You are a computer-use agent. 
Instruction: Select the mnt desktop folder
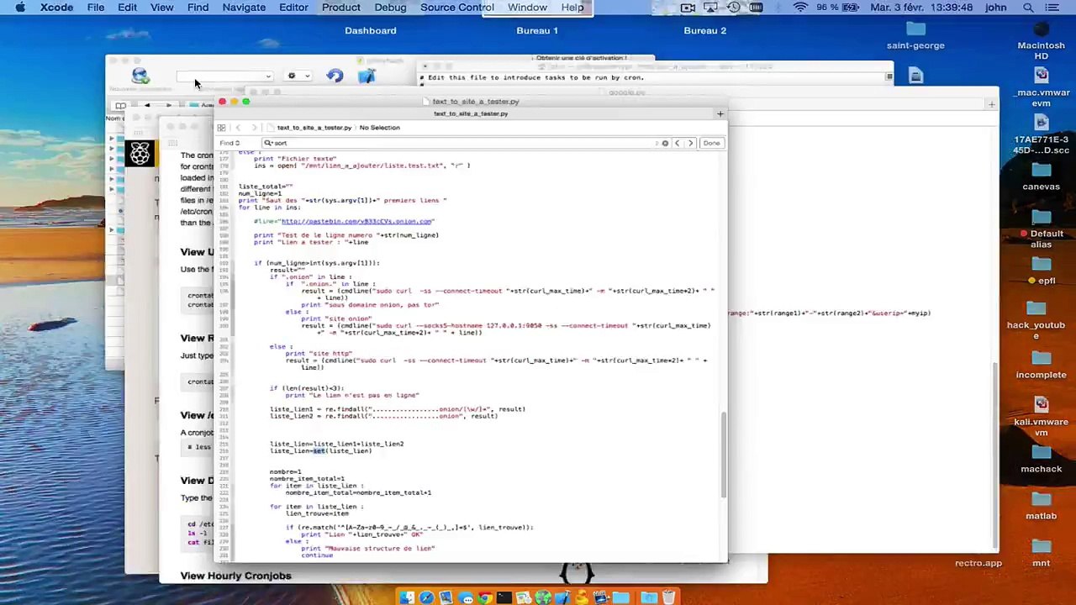pyautogui.click(x=1041, y=552)
